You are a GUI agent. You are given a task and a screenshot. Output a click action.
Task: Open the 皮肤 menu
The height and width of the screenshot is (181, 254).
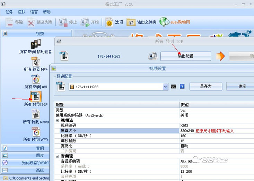pyautogui.click(x=21, y=12)
